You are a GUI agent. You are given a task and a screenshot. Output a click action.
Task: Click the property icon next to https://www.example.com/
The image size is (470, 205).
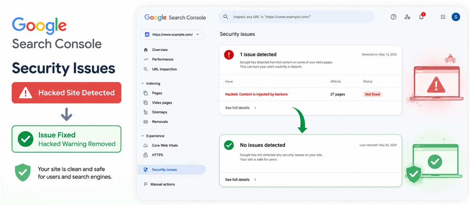click(147, 35)
